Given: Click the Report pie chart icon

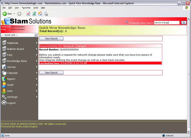Looking at the screenshot, I should pos(4,79).
